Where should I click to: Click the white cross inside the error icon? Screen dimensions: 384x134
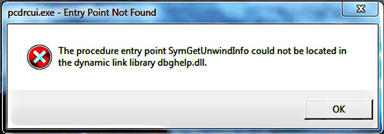point(40,57)
